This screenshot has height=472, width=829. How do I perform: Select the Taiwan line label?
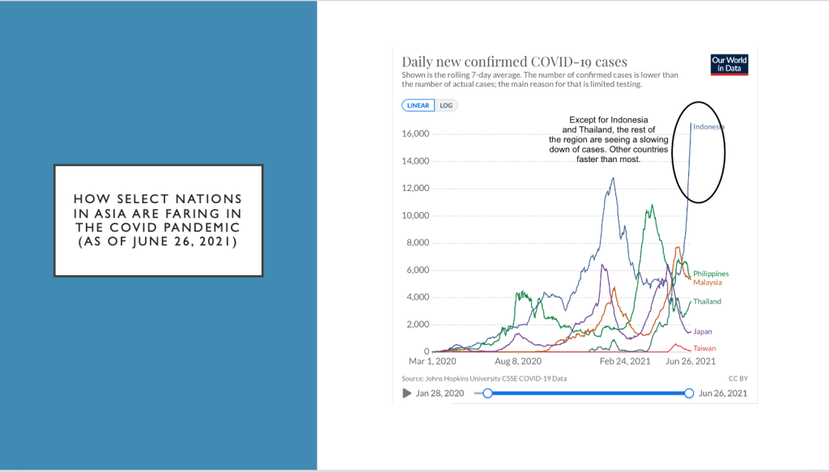(704, 347)
